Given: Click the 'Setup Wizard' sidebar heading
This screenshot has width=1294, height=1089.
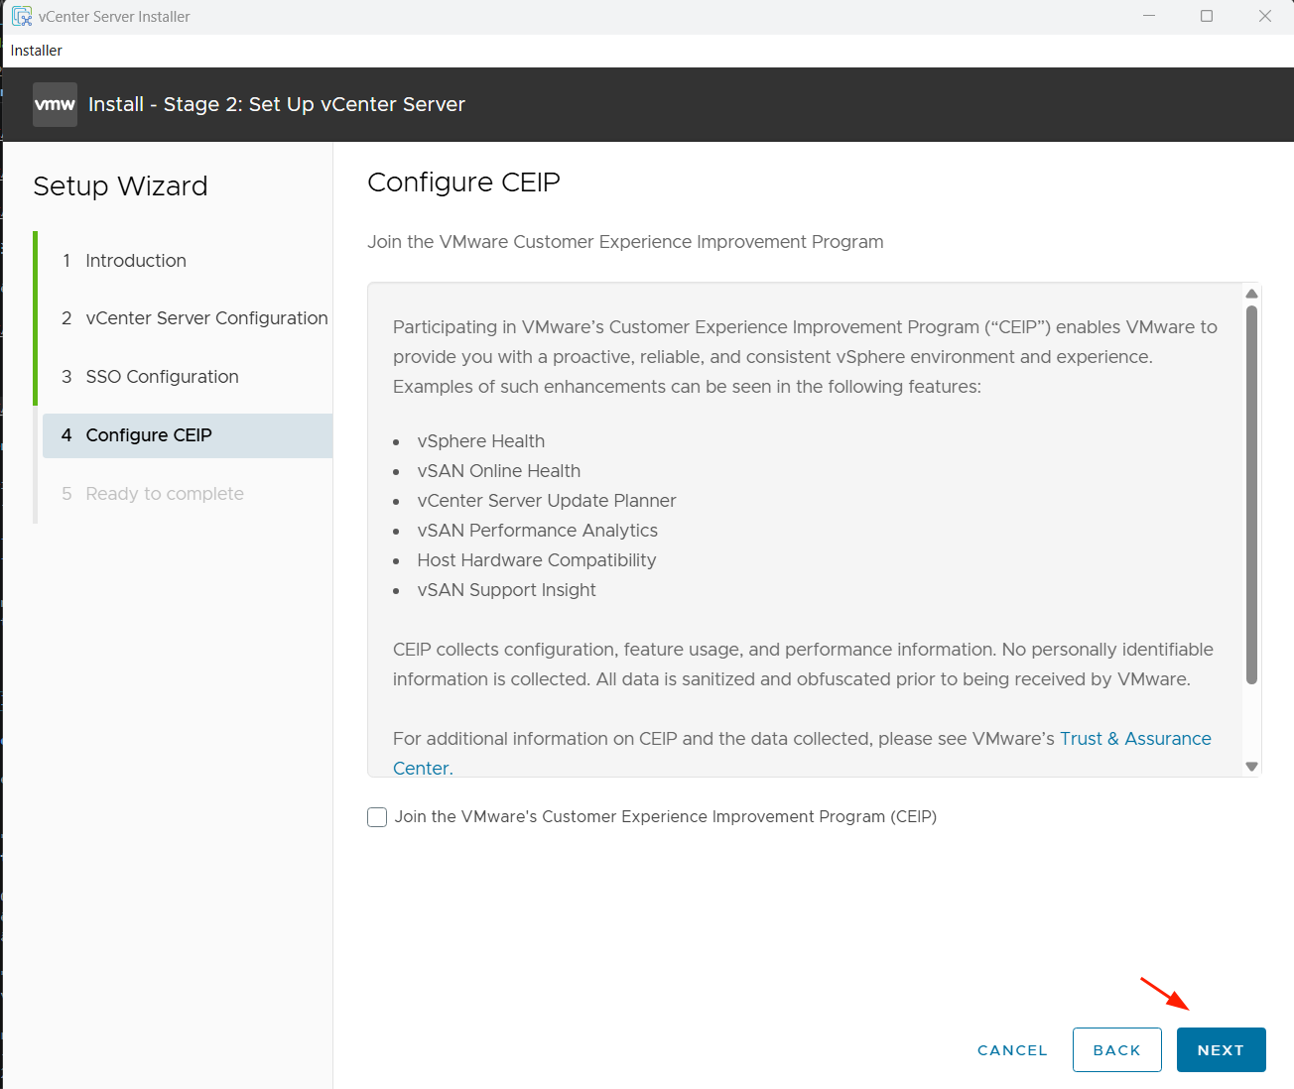Looking at the screenshot, I should click(120, 186).
